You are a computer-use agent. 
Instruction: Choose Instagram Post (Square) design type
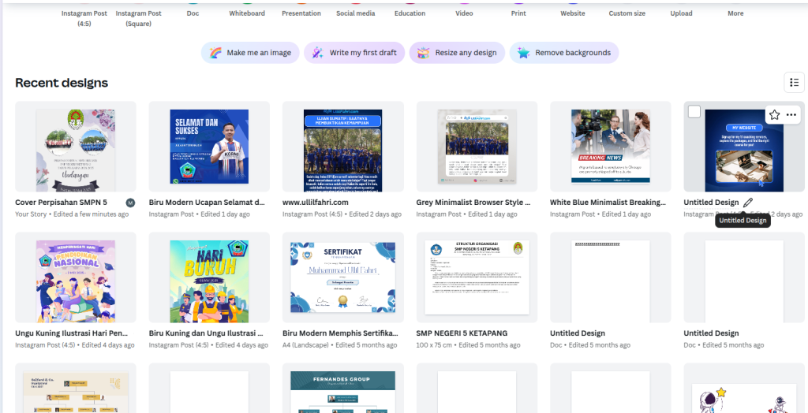tap(139, 18)
